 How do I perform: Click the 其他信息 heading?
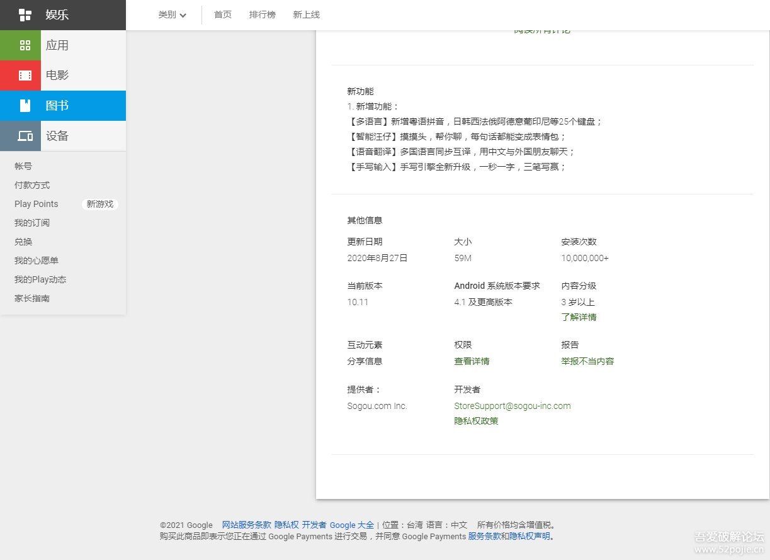coord(365,220)
